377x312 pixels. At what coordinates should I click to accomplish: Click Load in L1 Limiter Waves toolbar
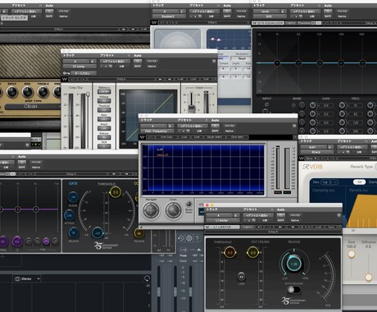[319, 227]
